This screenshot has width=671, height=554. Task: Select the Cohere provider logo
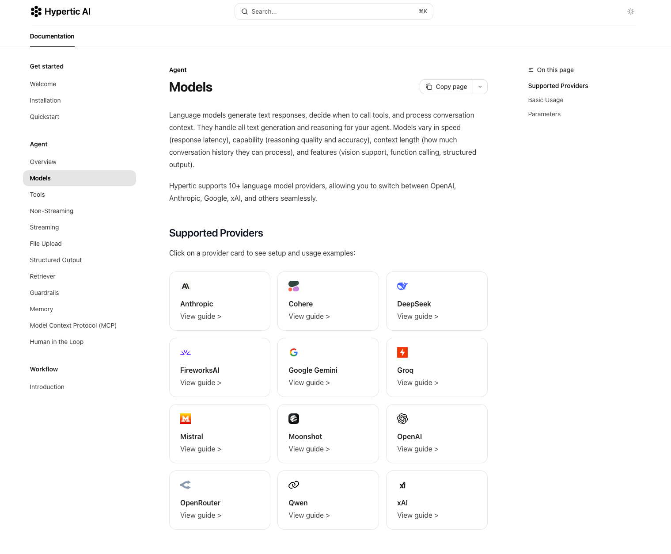(x=294, y=286)
